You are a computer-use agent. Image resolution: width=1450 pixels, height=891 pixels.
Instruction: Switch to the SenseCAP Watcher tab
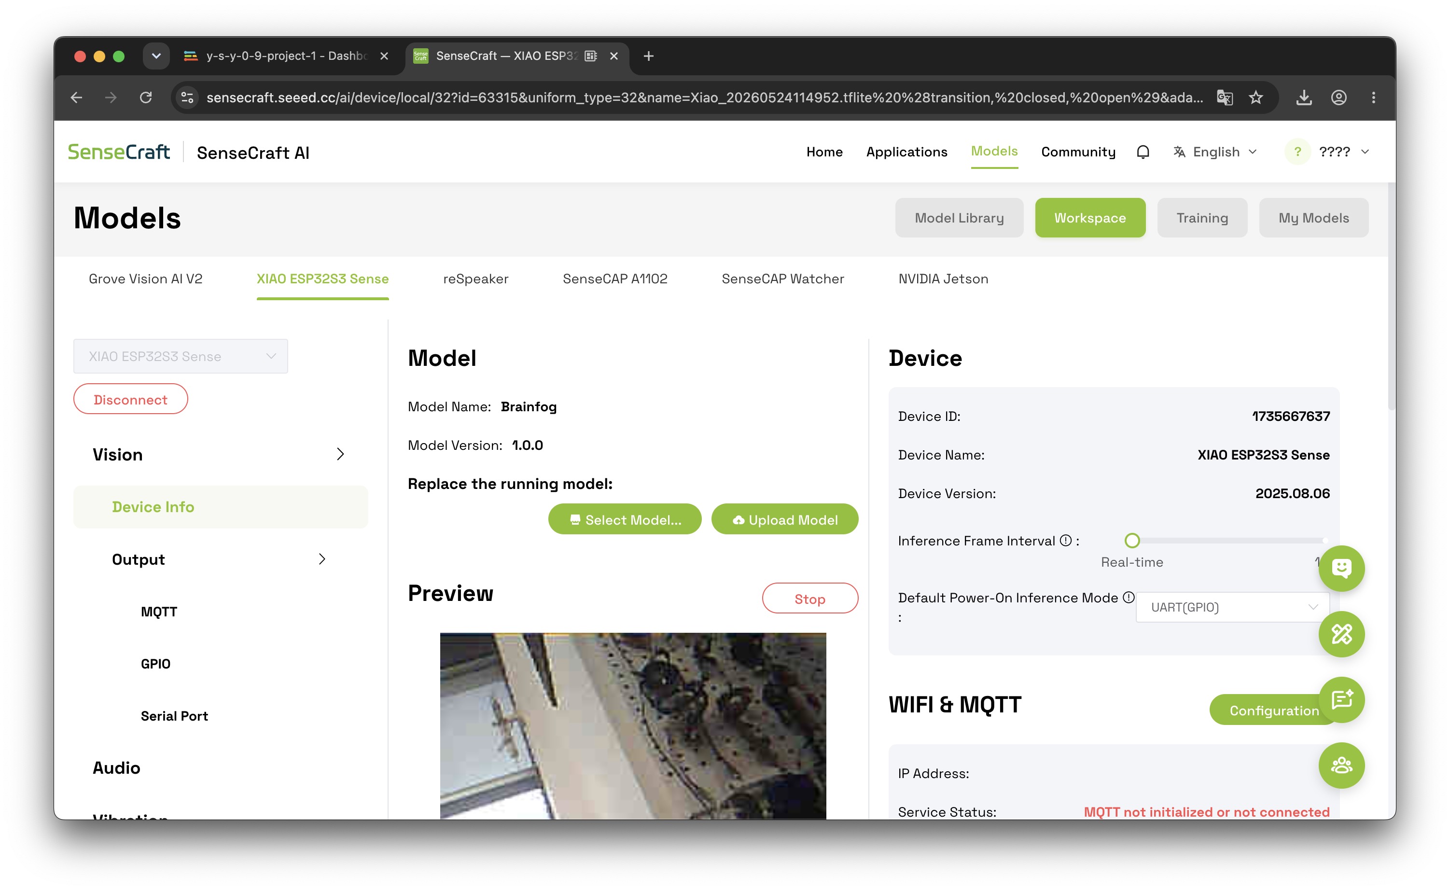[782, 278]
